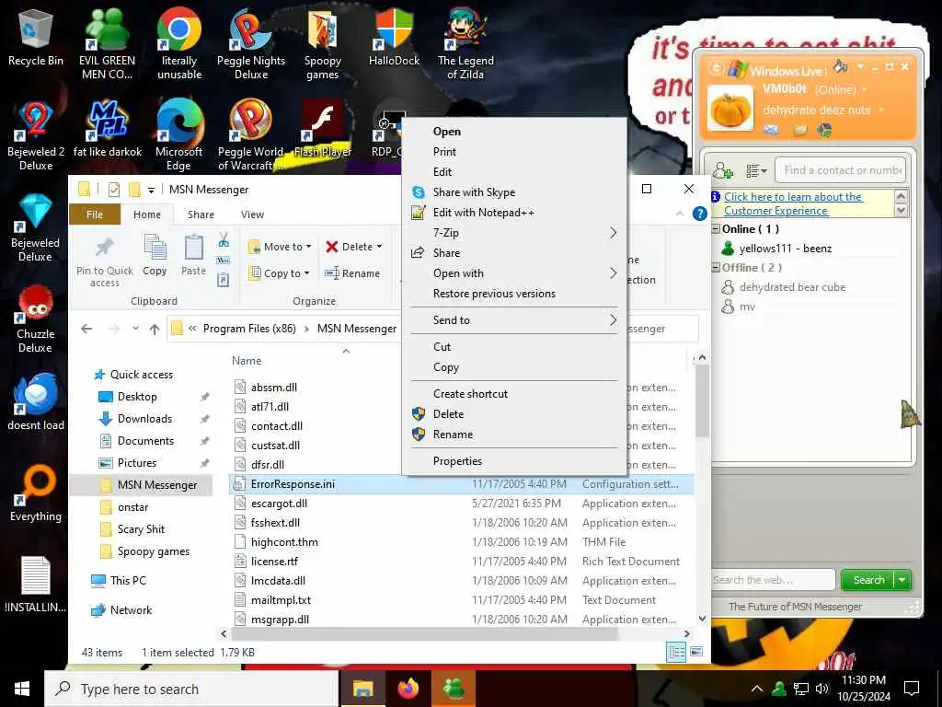This screenshot has height=707, width=942.
Task: Launch Flash Player desktop shortcut
Action: 323,130
